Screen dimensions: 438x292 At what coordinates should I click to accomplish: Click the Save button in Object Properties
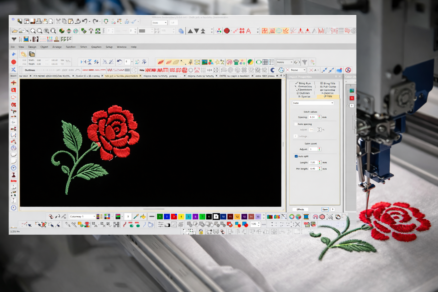point(325,209)
